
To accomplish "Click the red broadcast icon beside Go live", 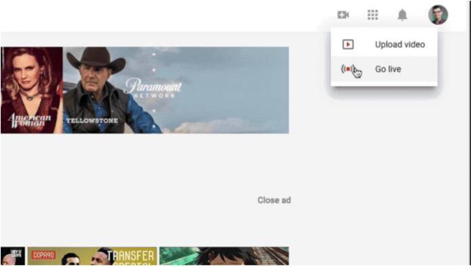I will tap(348, 69).
